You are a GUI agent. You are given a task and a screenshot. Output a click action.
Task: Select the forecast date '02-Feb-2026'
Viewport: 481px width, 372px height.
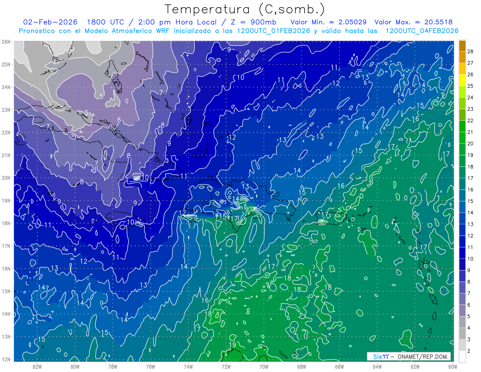click(50, 22)
